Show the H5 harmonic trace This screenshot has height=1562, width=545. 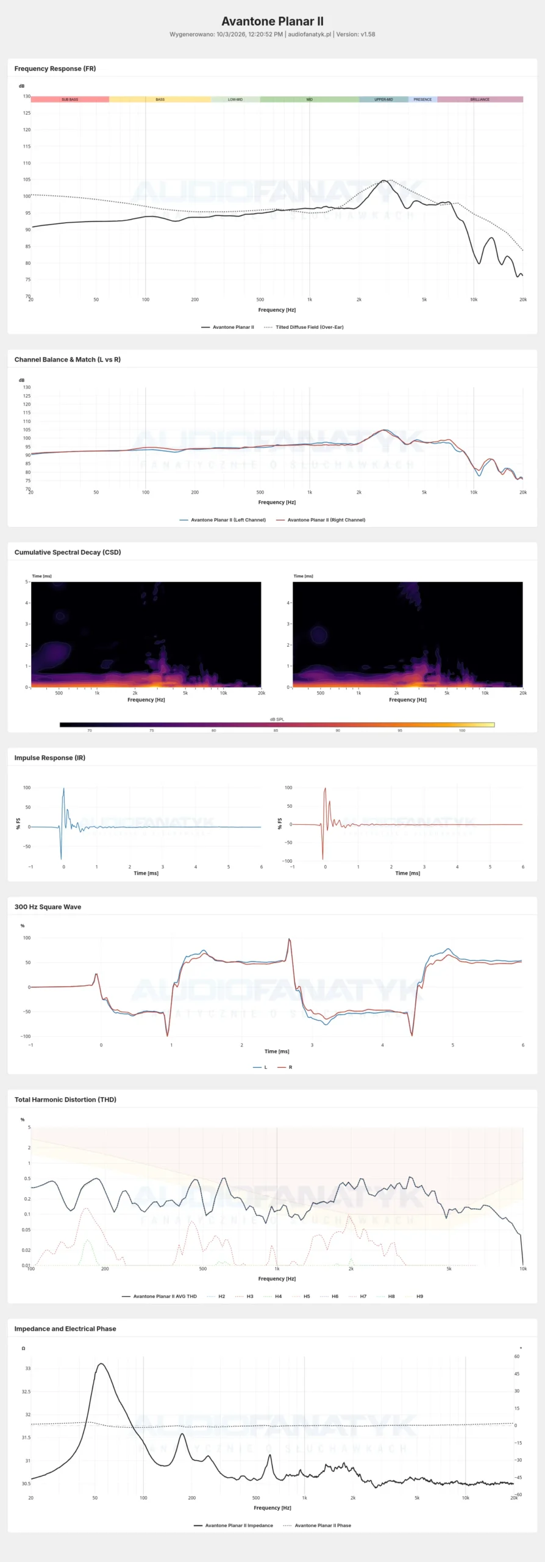coord(301,1296)
